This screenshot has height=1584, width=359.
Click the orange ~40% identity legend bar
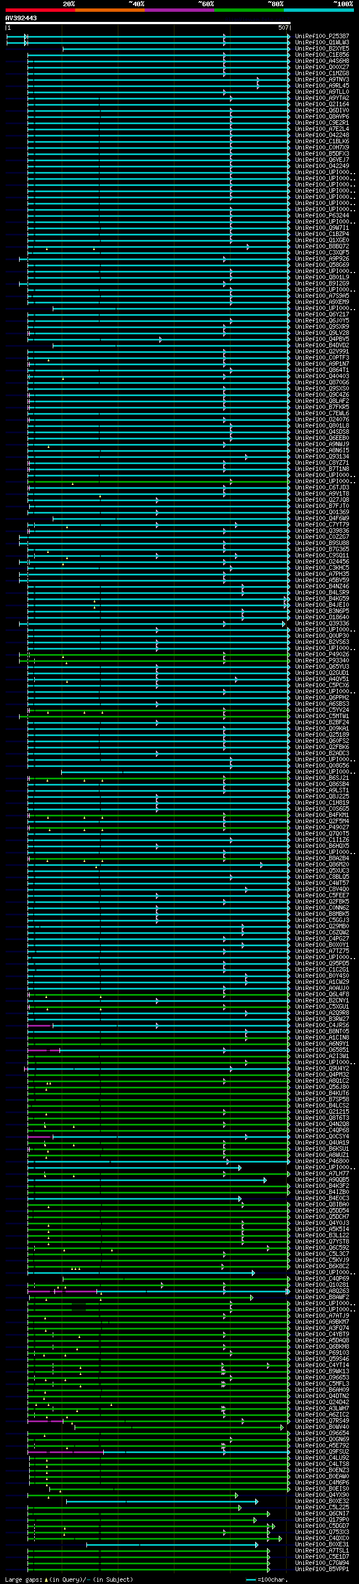(111, 10)
